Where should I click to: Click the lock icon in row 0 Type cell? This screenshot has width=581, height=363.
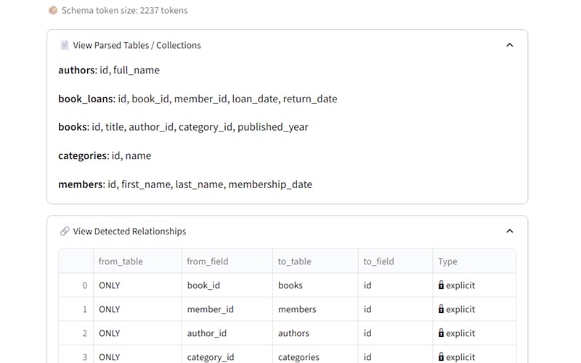point(441,285)
